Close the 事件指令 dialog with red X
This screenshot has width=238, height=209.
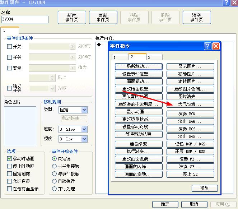tap(216, 46)
